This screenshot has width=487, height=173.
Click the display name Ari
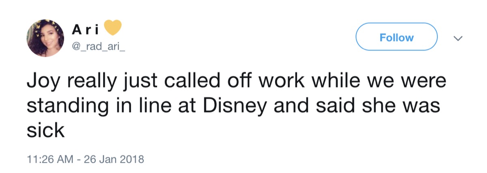pyautogui.click(x=85, y=30)
